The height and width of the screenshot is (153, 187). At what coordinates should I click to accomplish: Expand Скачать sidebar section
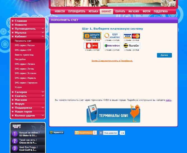(43, 96)
